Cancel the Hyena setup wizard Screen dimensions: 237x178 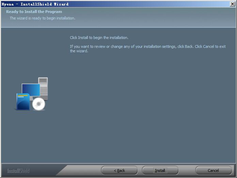[213, 170]
